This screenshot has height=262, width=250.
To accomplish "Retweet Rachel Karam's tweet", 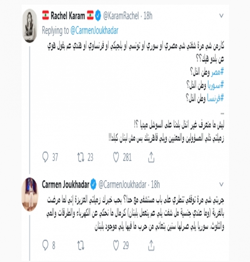I will click(x=81, y=158).
